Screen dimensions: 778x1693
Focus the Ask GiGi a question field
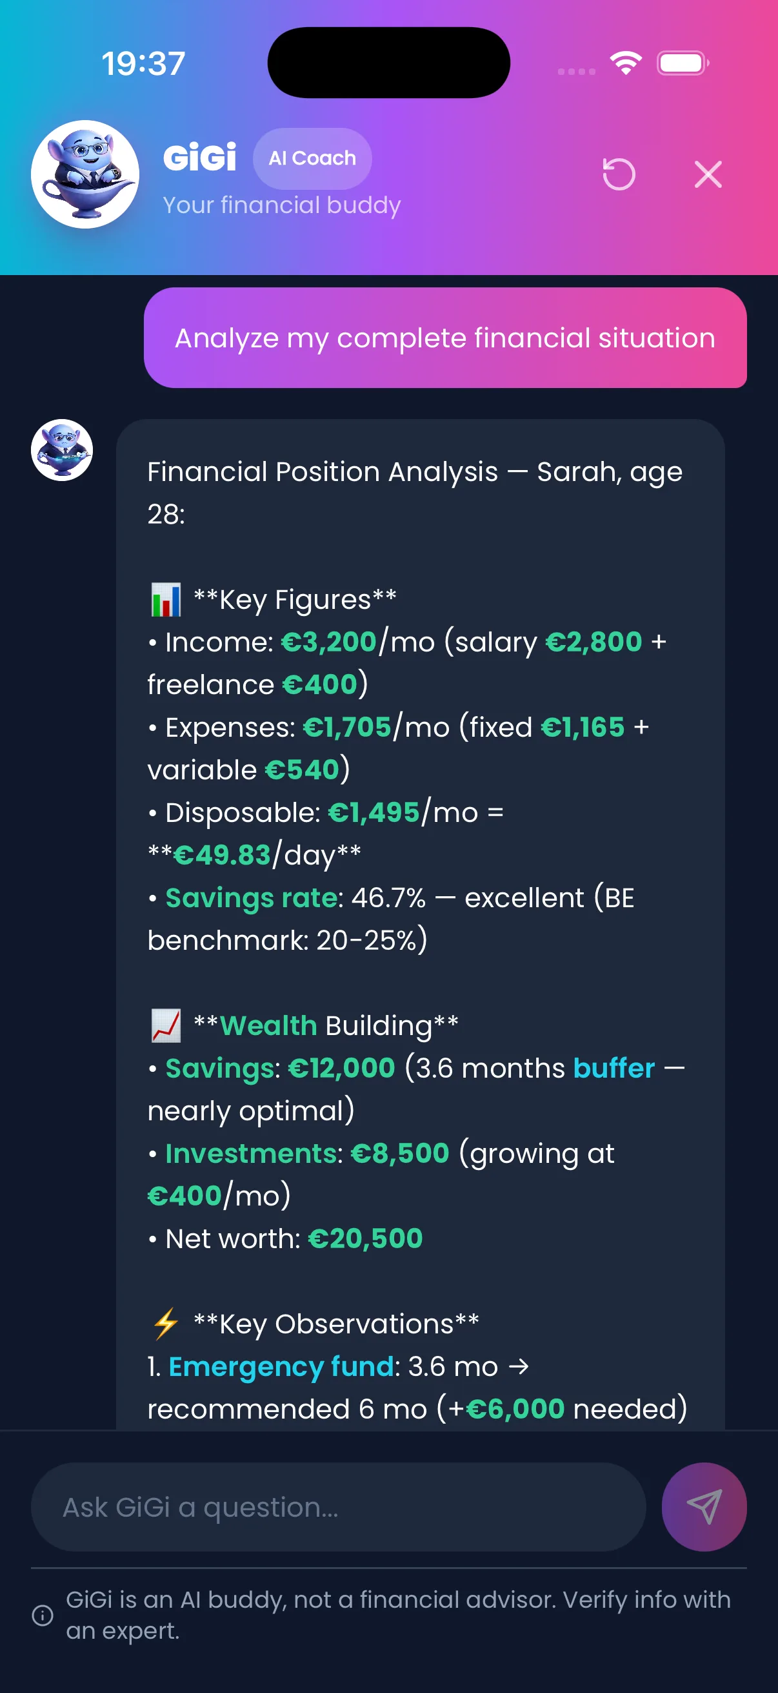338,1507
